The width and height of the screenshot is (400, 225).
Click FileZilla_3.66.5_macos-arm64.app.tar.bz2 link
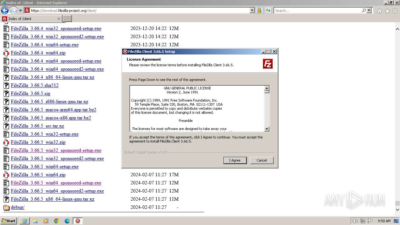[53, 110]
